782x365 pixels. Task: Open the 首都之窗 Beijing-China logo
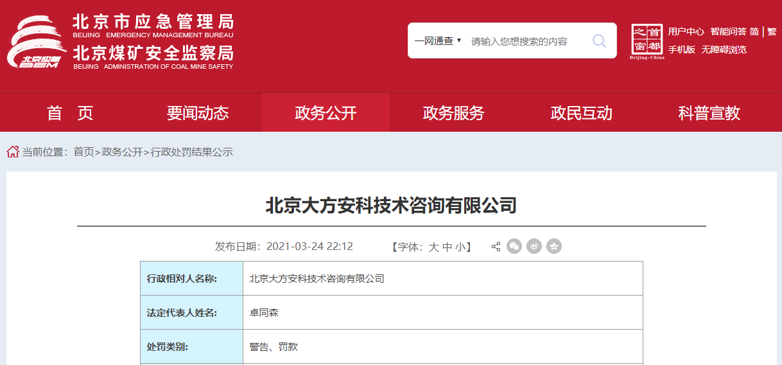tap(647, 42)
